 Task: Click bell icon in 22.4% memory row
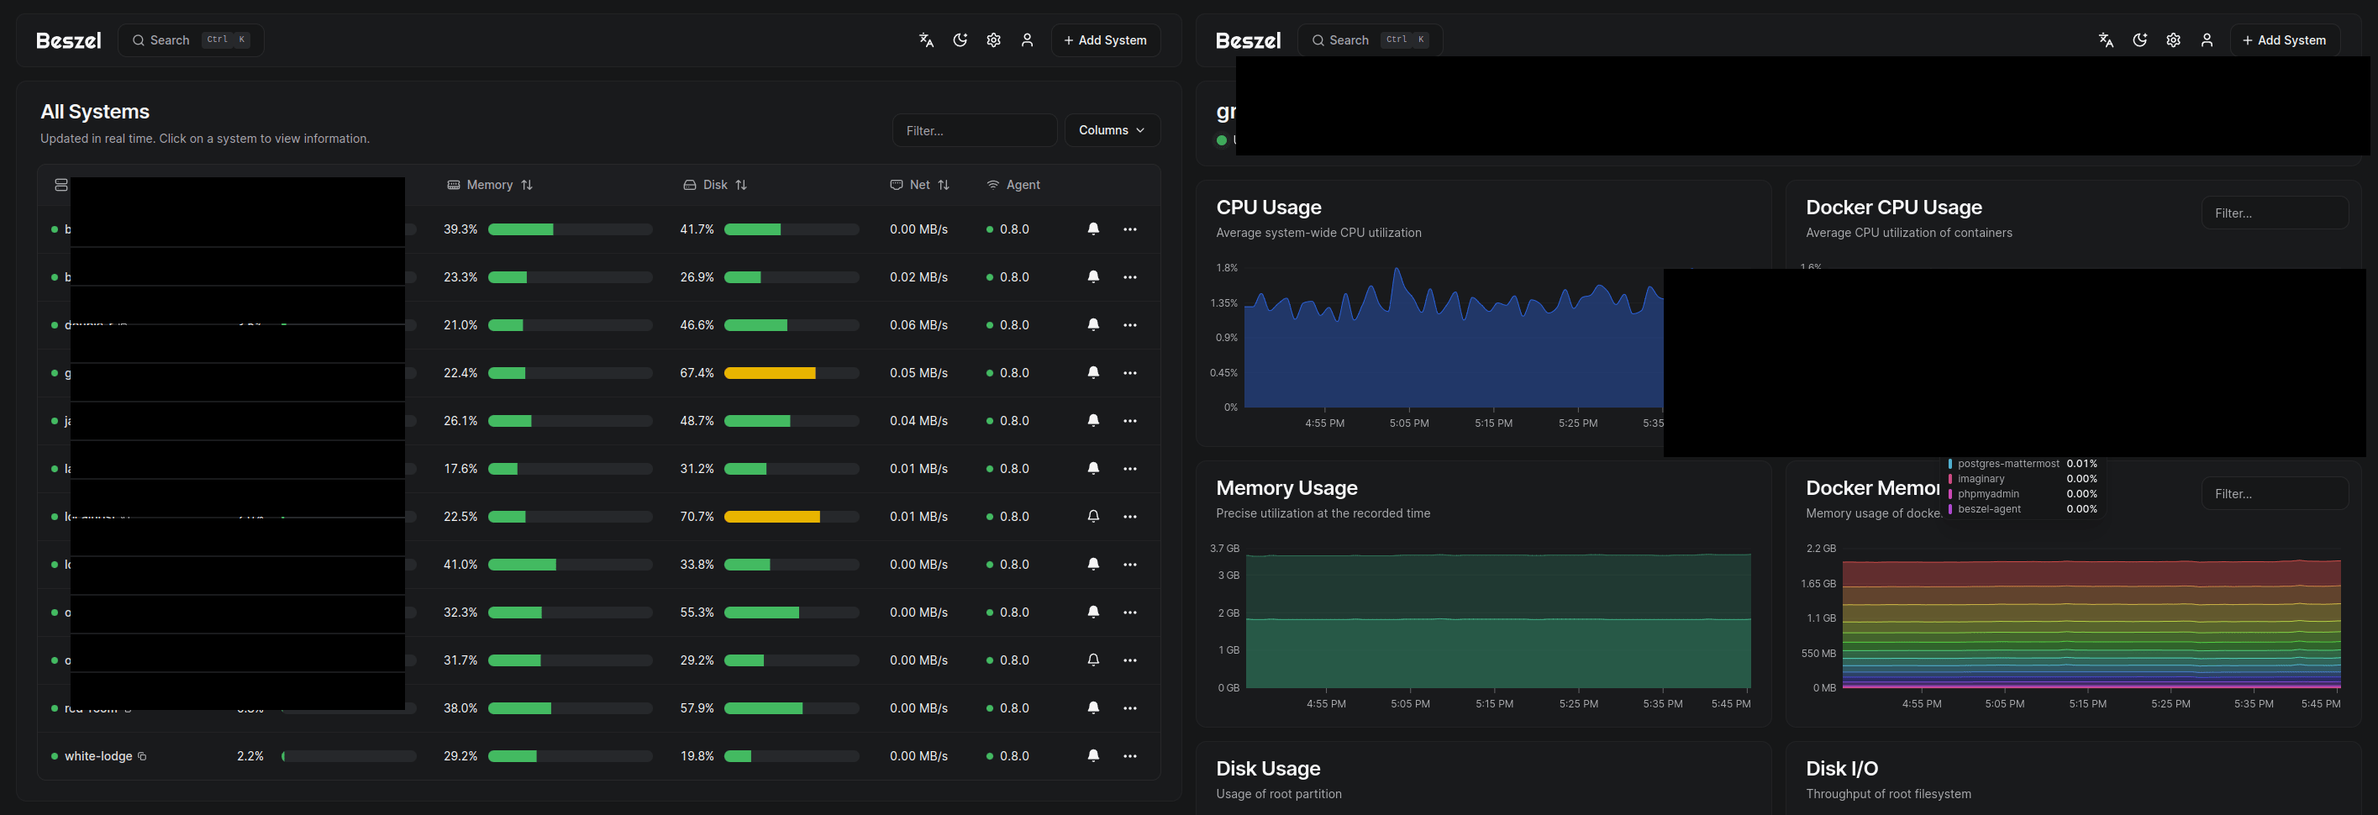(1093, 373)
